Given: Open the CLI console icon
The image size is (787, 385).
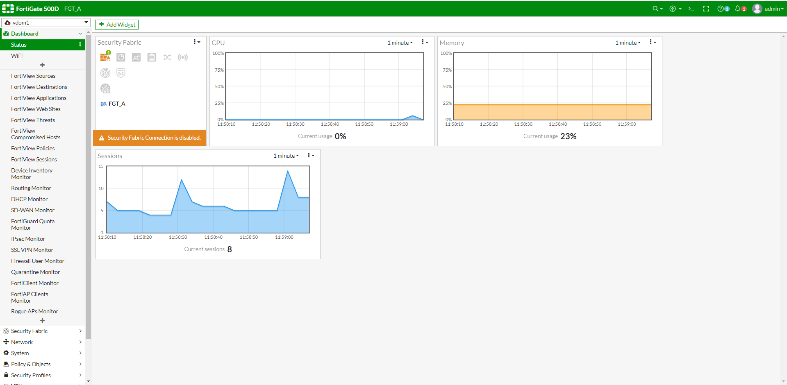Looking at the screenshot, I should pyautogui.click(x=691, y=9).
